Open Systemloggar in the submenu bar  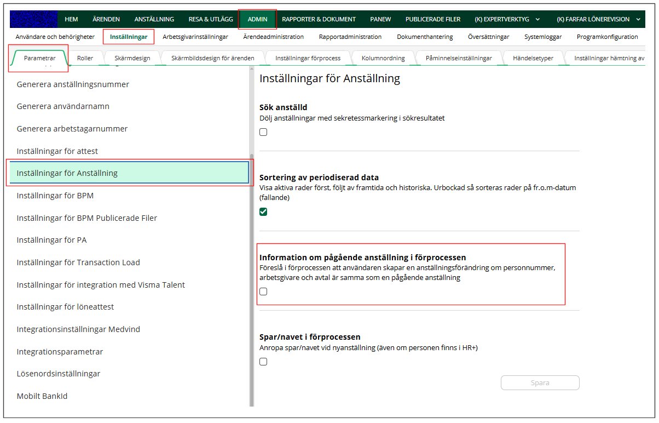pyautogui.click(x=543, y=37)
